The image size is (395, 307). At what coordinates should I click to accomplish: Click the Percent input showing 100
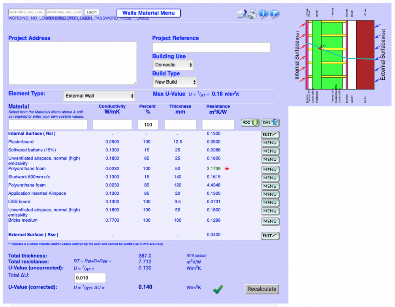(x=148, y=125)
